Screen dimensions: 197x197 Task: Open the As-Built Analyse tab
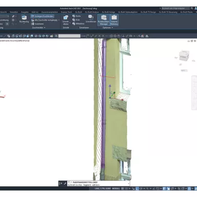pyautogui.click(x=92, y=12)
